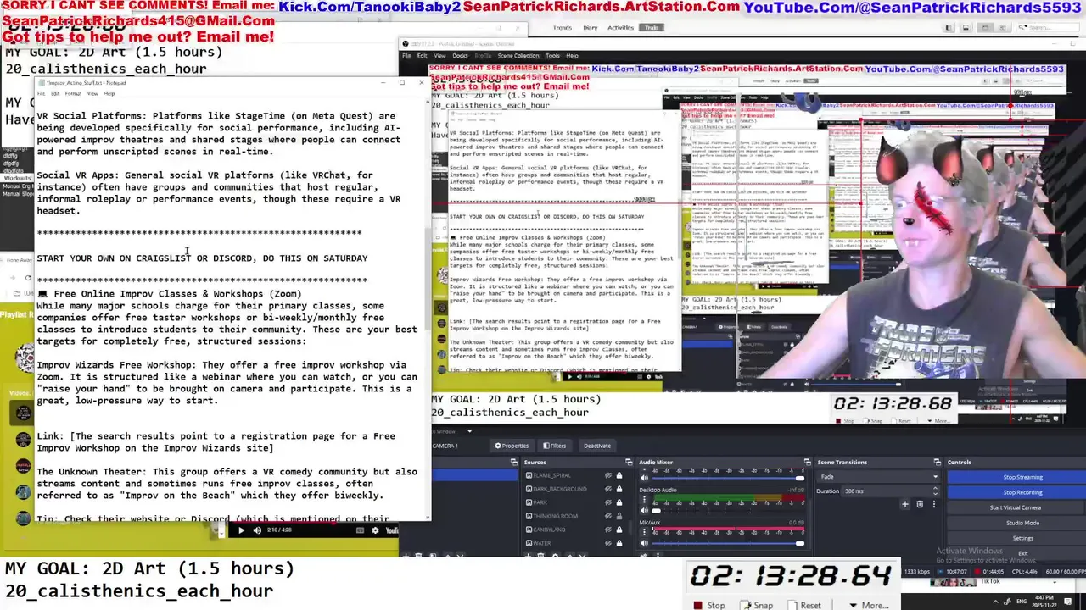Viewport: 1086px width, 610px height.
Task: Open source Properties in OBS toolbar
Action: (x=512, y=446)
